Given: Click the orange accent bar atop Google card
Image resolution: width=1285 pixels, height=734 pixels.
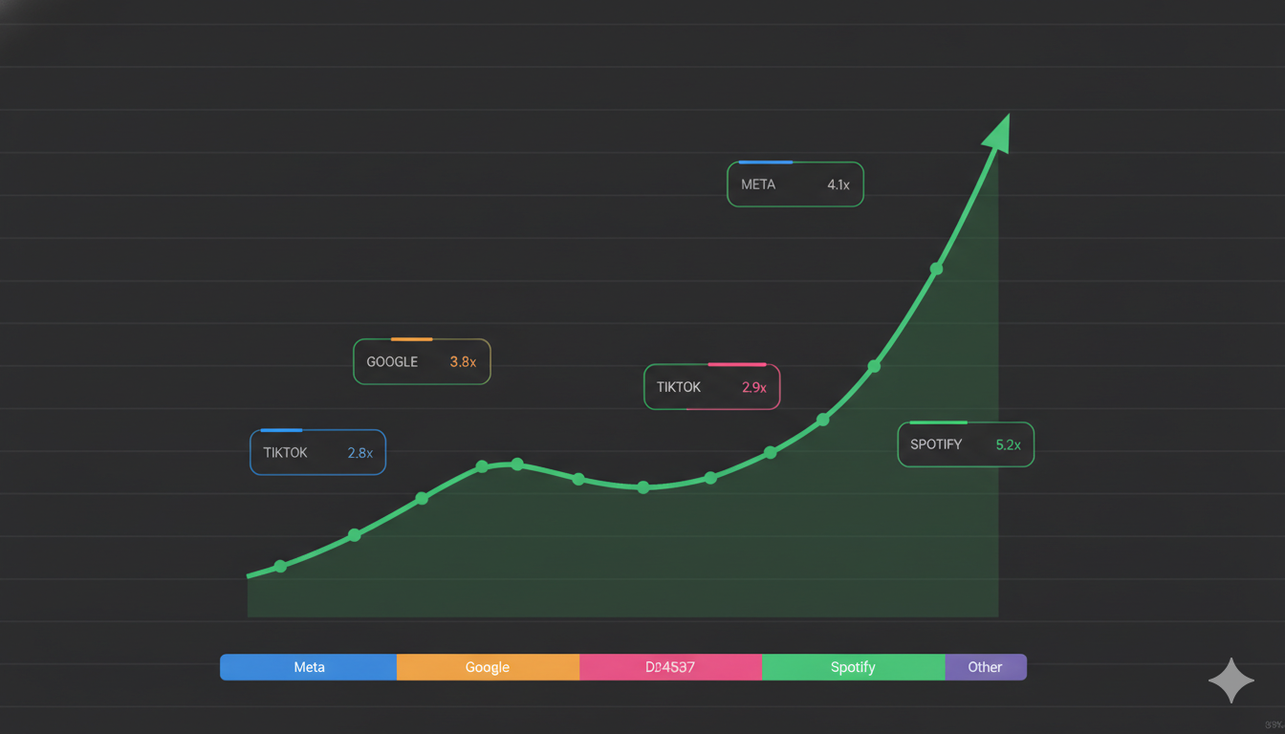Looking at the screenshot, I should pos(412,339).
